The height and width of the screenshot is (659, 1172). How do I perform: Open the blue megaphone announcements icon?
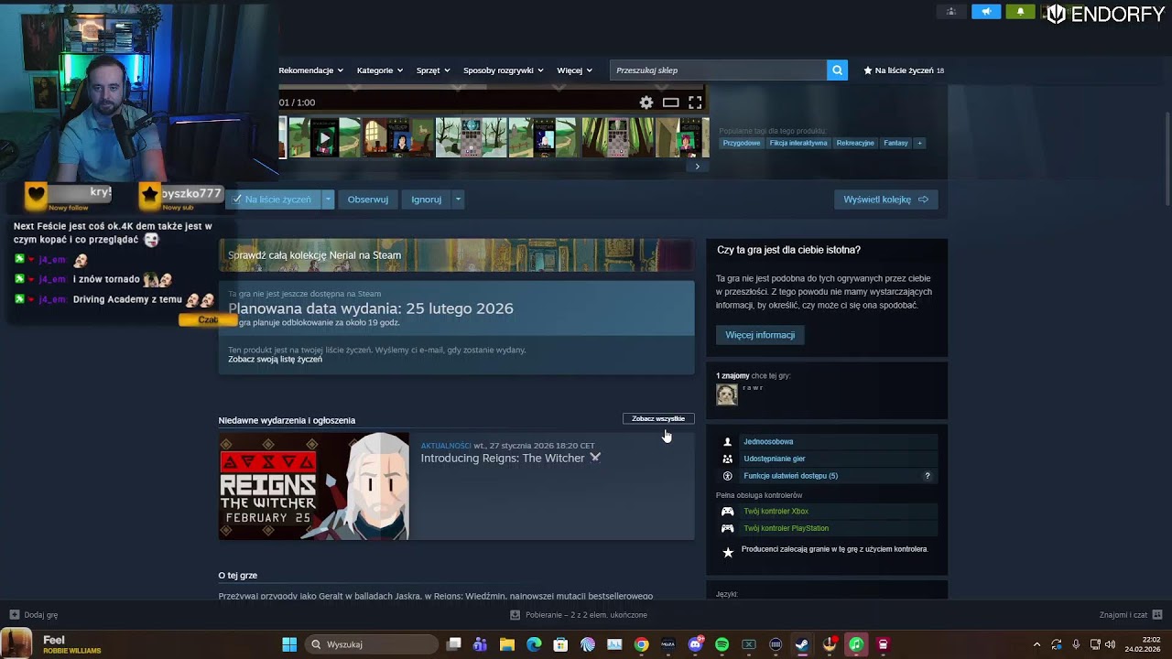click(x=986, y=12)
